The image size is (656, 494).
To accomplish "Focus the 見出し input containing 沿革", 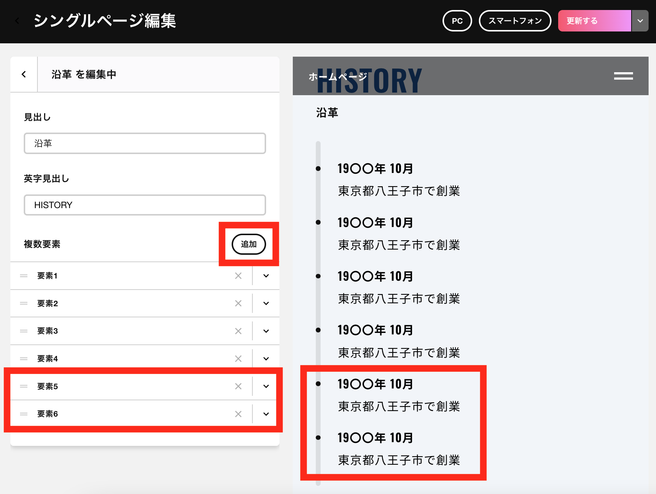I will (145, 143).
